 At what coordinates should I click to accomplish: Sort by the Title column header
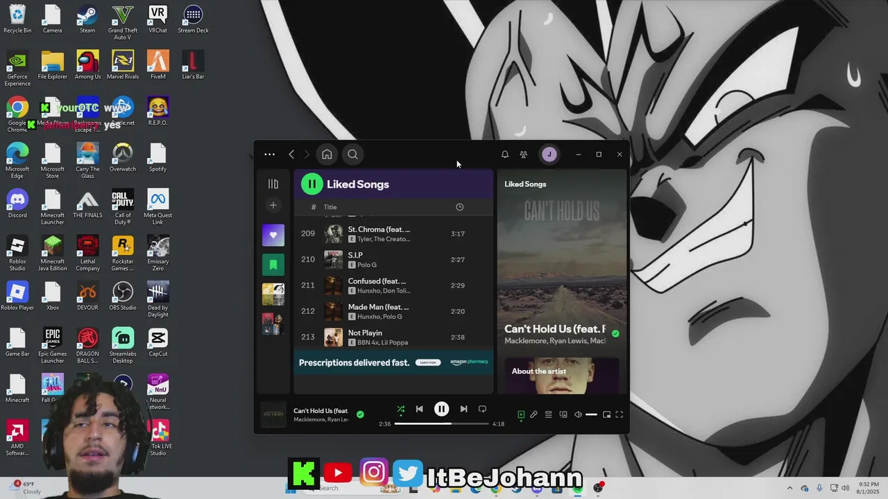pyautogui.click(x=330, y=207)
